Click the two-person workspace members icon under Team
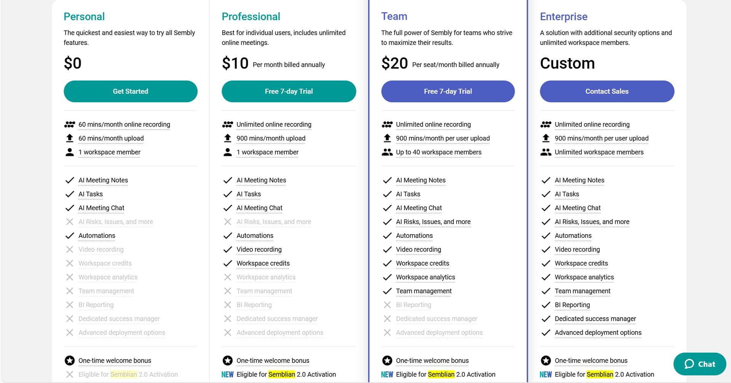Screen dimensions: 731x383 click(x=387, y=152)
